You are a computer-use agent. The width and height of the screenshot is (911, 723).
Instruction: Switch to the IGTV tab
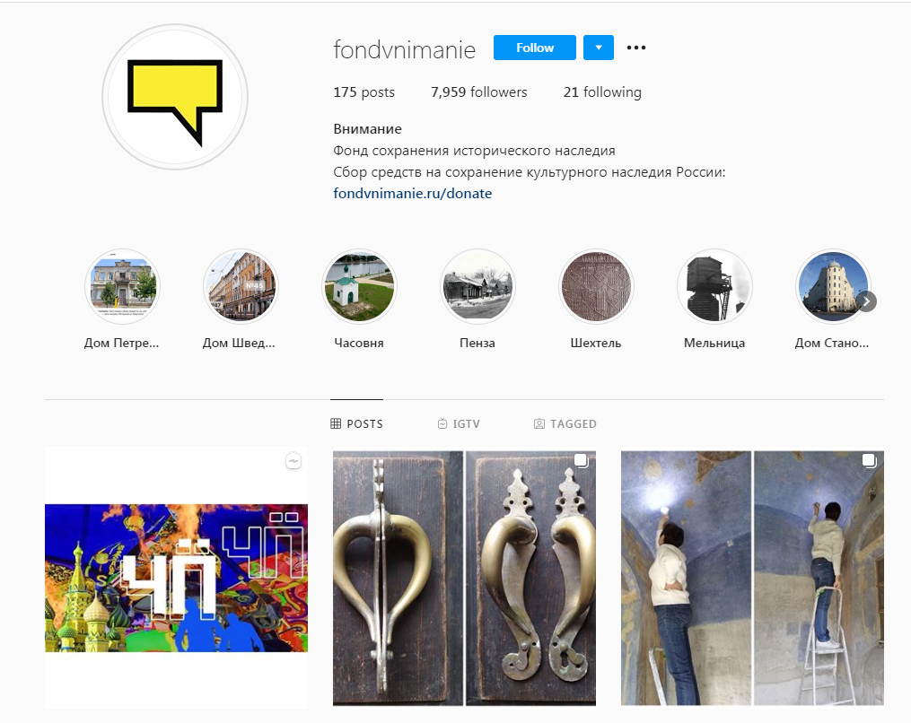[x=459, y=424]
